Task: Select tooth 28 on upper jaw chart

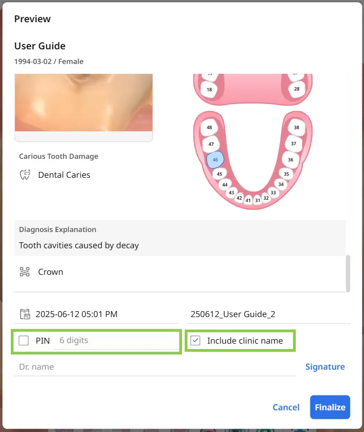Action: [x=296, y=89]
